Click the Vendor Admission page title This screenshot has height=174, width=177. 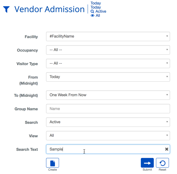tap(49, 9)
